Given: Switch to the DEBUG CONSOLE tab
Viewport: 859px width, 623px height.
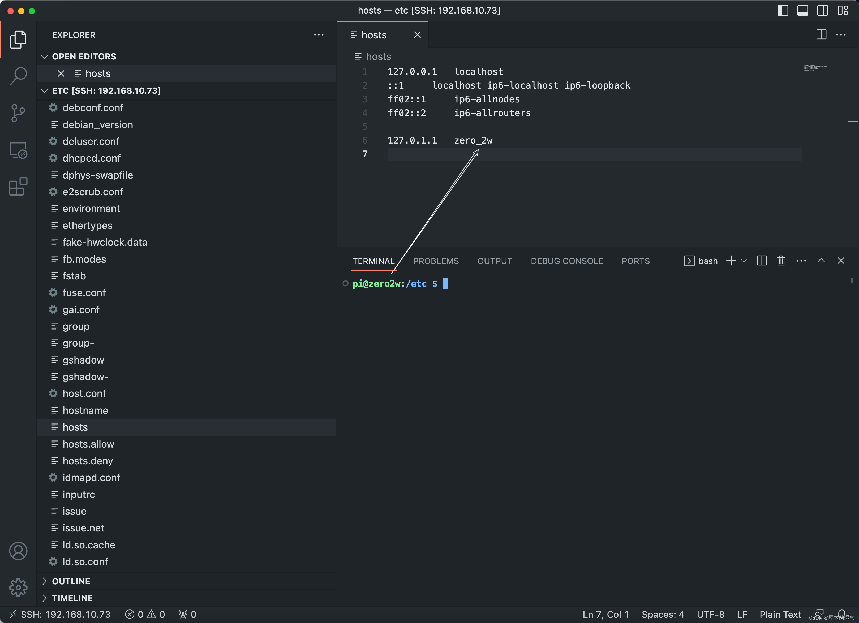Looking at the screenshot, I should [x=567, y=261].
